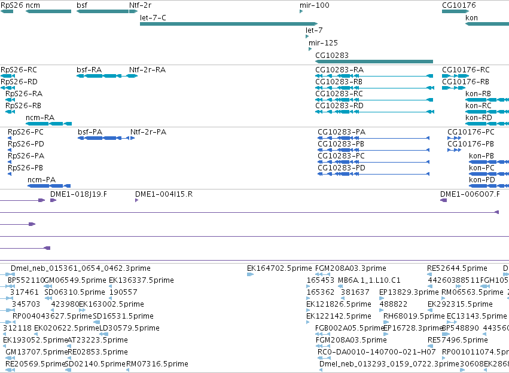
Task: Open clone end DME1-004I15.R
Action: 164,194
